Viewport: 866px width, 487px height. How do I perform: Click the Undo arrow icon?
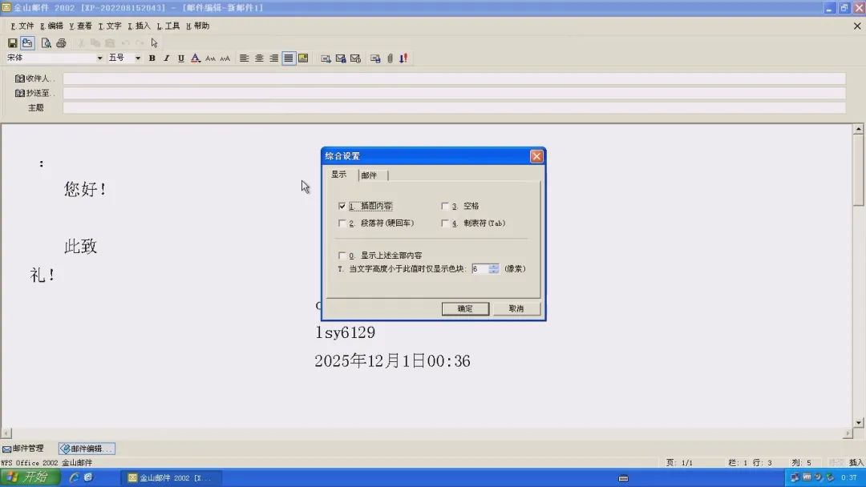pos(126,43)
